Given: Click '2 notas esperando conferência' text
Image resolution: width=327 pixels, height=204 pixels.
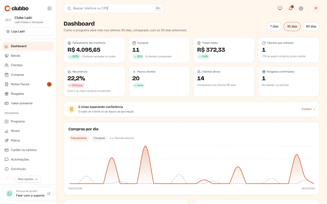Looking at the screenshot, I should [101, 107].
